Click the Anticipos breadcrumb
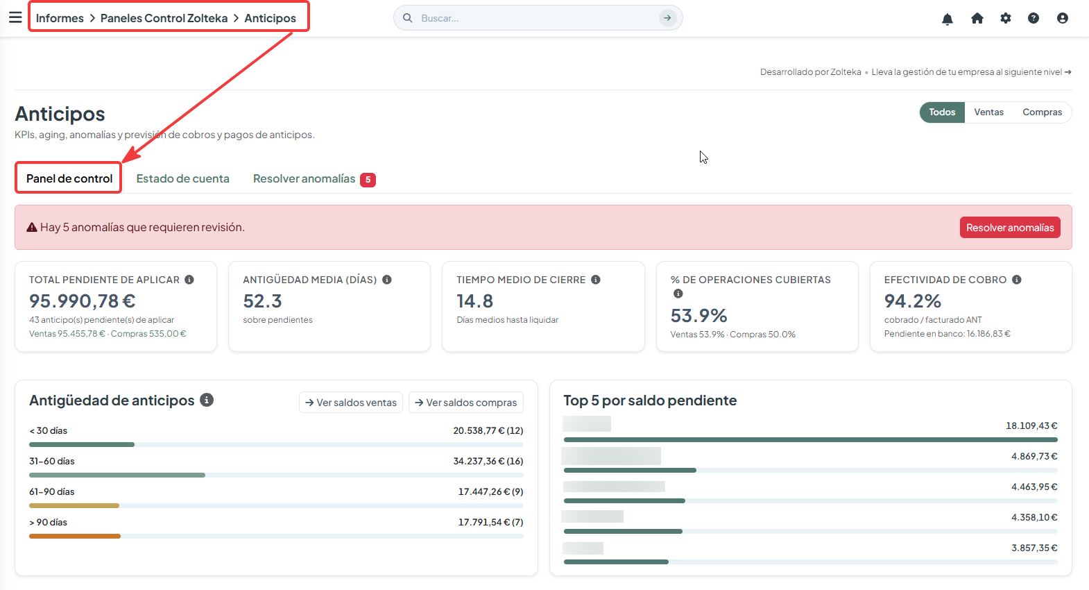 click(x=270, y=18)
